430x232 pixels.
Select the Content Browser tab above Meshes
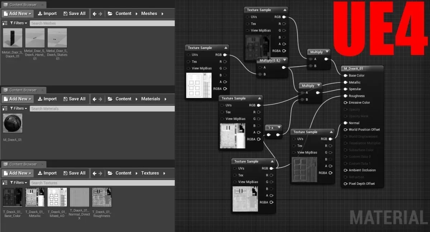(x=23, y=5)
